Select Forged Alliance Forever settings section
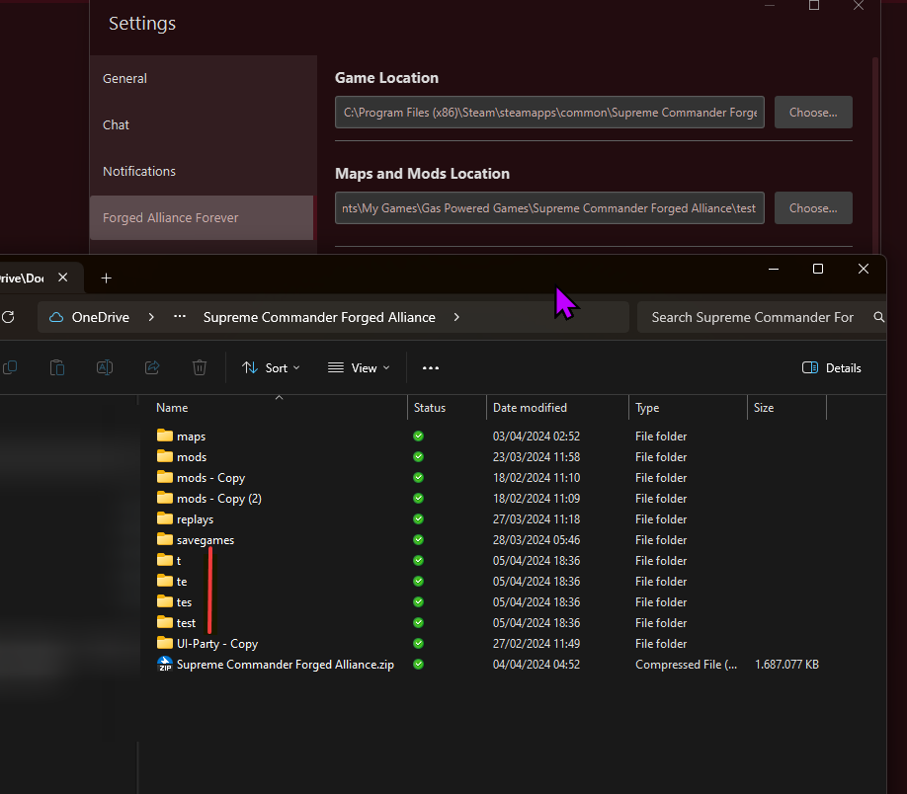Image resolution: width=907 pixels, height=794 pixels. coord(202,217)
